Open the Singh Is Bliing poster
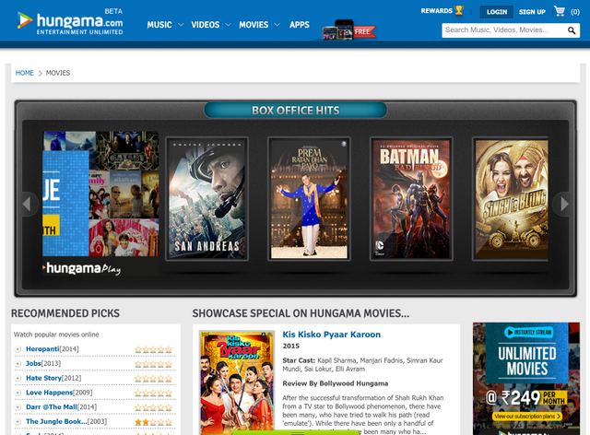The height and width of the screenshot is (435, 590). point(510,199)
